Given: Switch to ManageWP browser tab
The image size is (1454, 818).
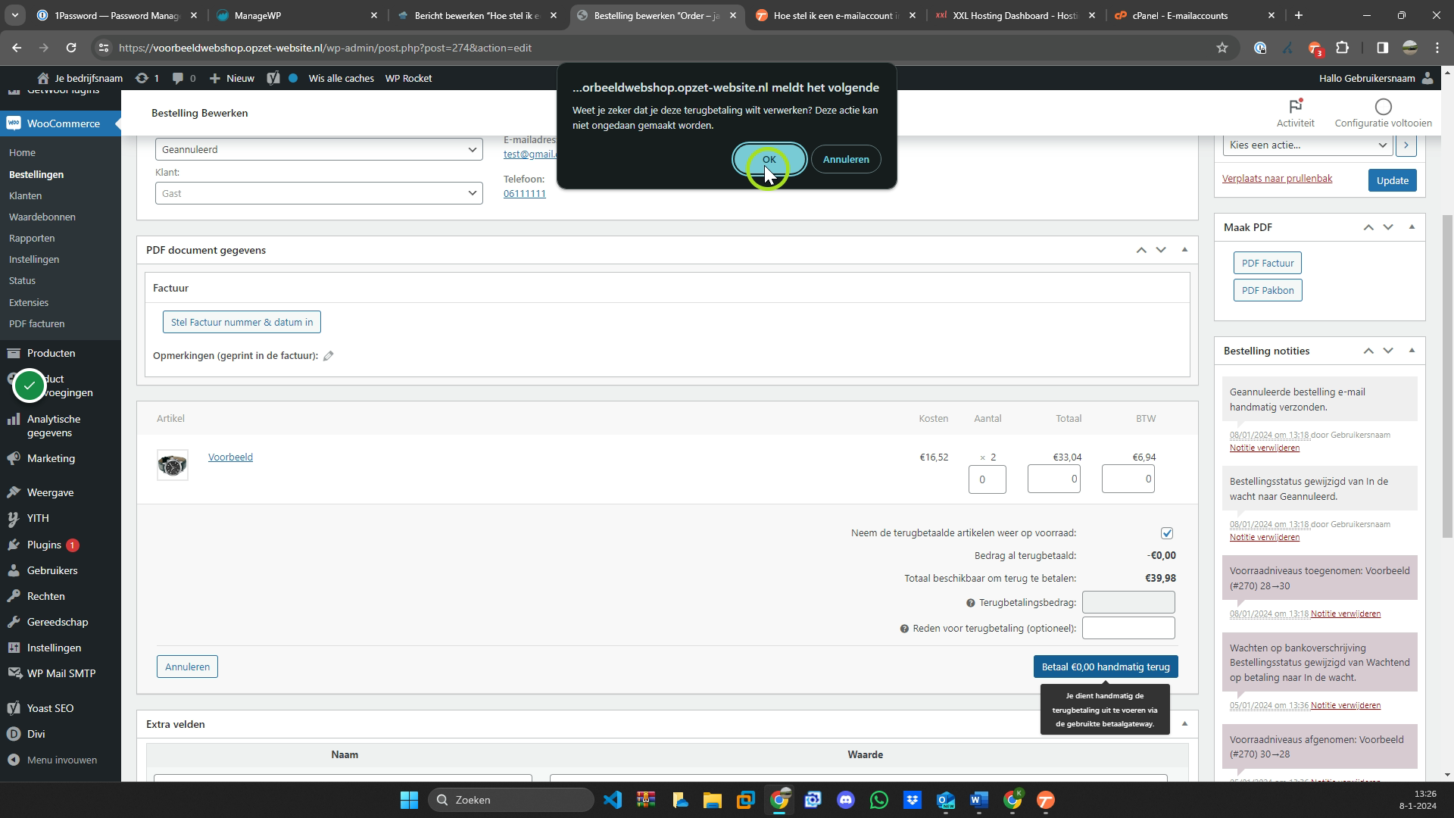Looking at the screenshot, I should [x=295, y=15].
